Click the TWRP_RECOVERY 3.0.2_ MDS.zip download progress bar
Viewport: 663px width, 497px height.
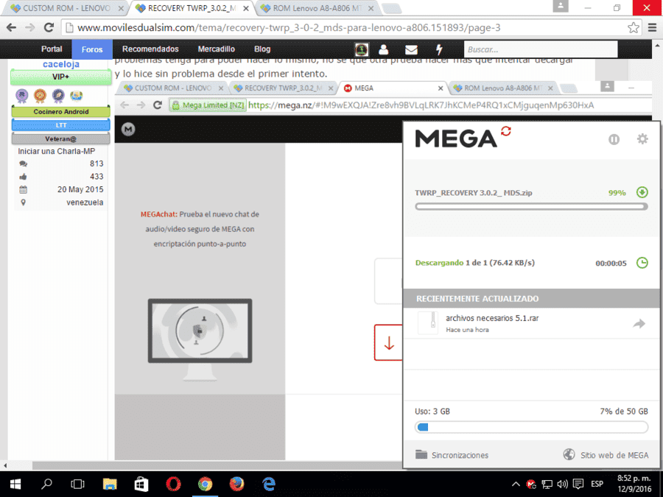[531, 207]
